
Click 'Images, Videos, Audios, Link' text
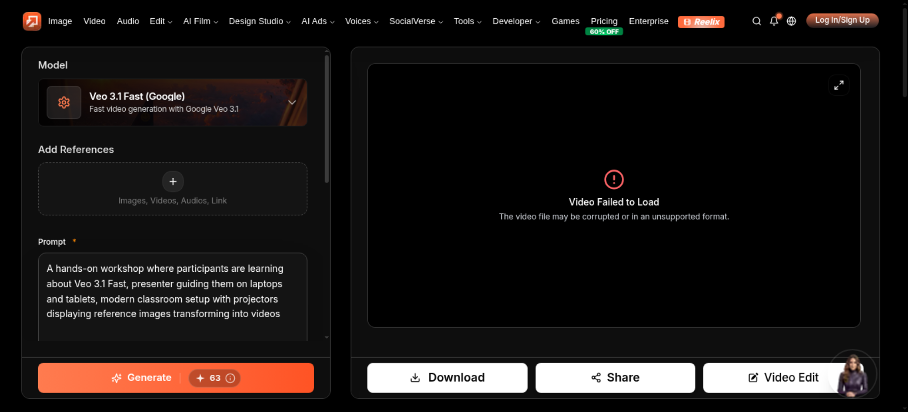[173, 201]
